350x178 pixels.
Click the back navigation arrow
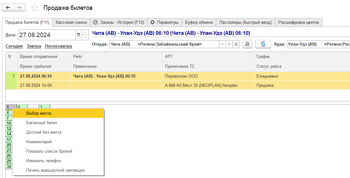(8, 8)
